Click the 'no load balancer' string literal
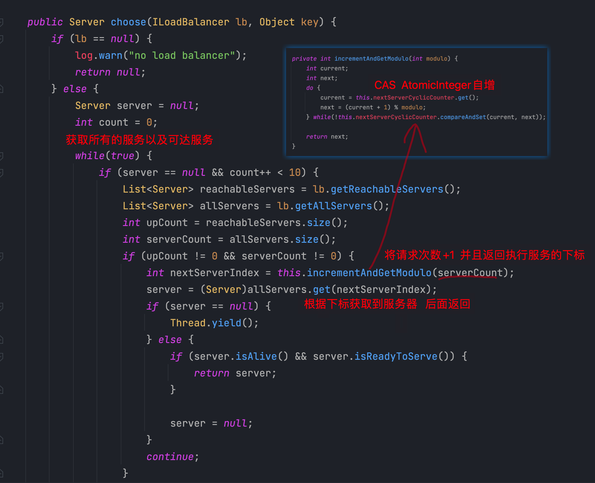This screenshot has width=595, height=483. click(x=182, y=56)
